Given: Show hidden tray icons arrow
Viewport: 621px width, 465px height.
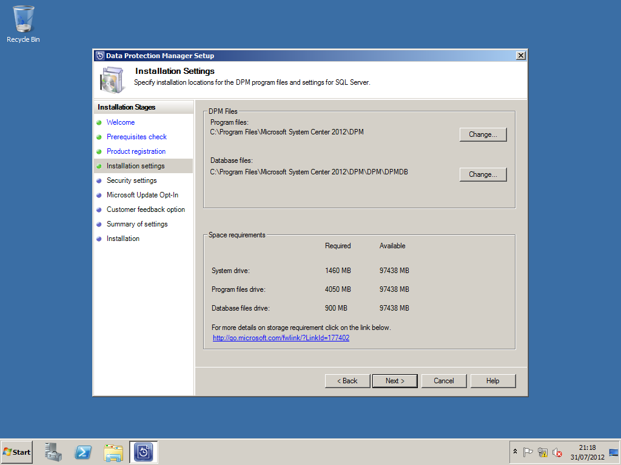Looking at the screenshot, I should [x=515, y=452].
